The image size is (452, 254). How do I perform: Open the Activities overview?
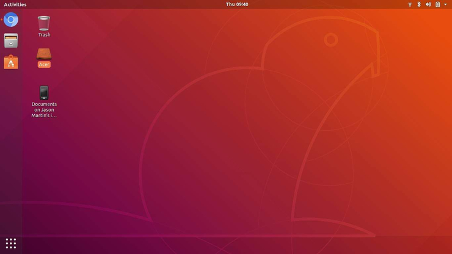pyautogui.click(x=15, y=4)
